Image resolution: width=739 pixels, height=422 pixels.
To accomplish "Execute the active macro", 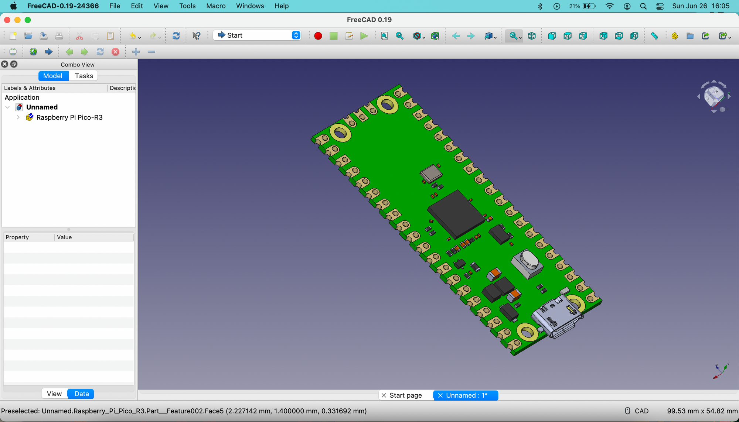I will pyautogui.click(x=364, y=36).
